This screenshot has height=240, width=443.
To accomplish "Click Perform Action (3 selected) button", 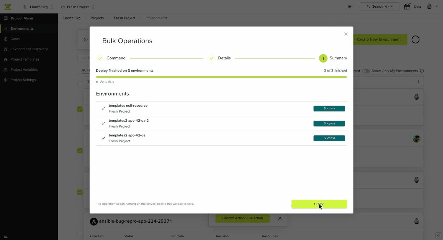I will [242, 218].
